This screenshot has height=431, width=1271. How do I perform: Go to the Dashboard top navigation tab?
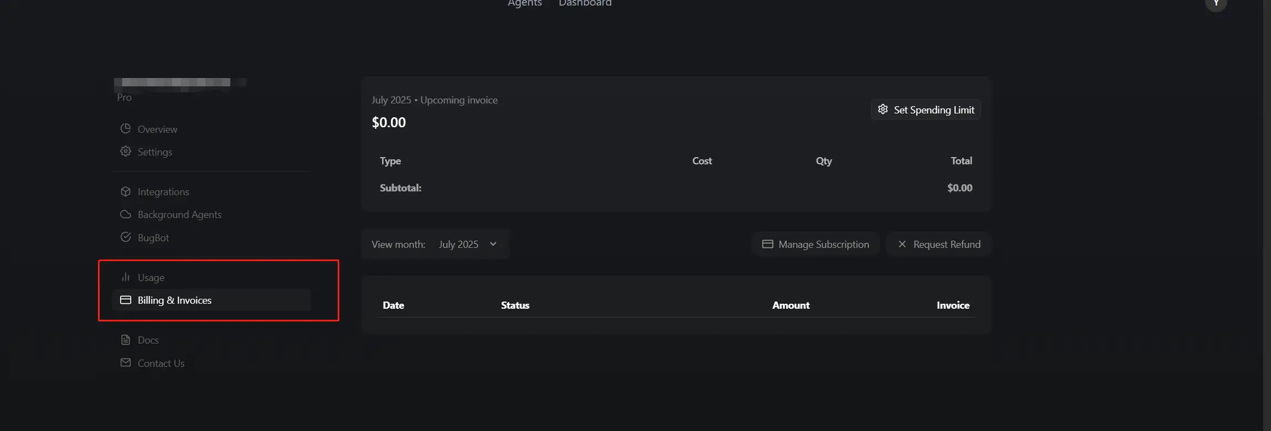click(585, 3)
